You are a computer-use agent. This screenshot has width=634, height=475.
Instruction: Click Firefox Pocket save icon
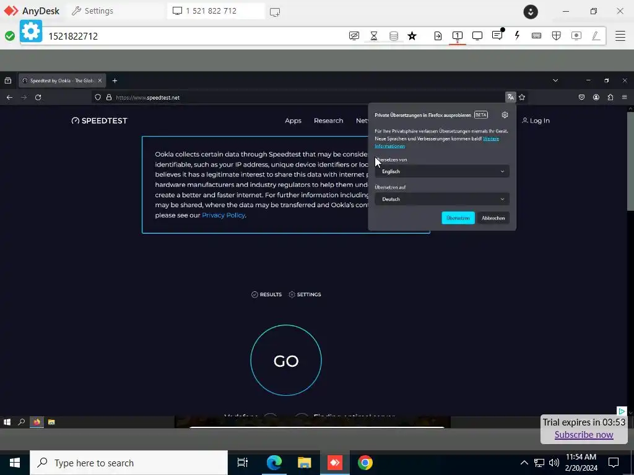click(x=581, y=97)
